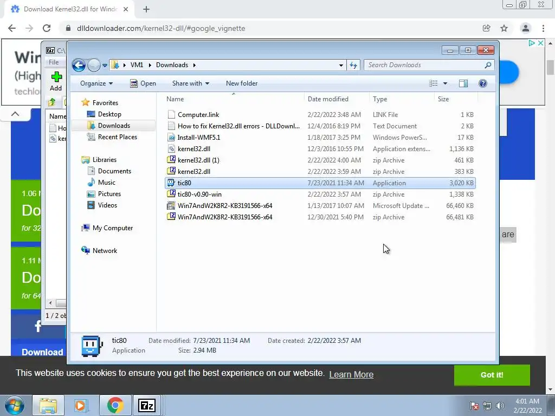Open the File menu in 7-Zip window
This screenshot has height=416, width=555.
pos(54,62)
